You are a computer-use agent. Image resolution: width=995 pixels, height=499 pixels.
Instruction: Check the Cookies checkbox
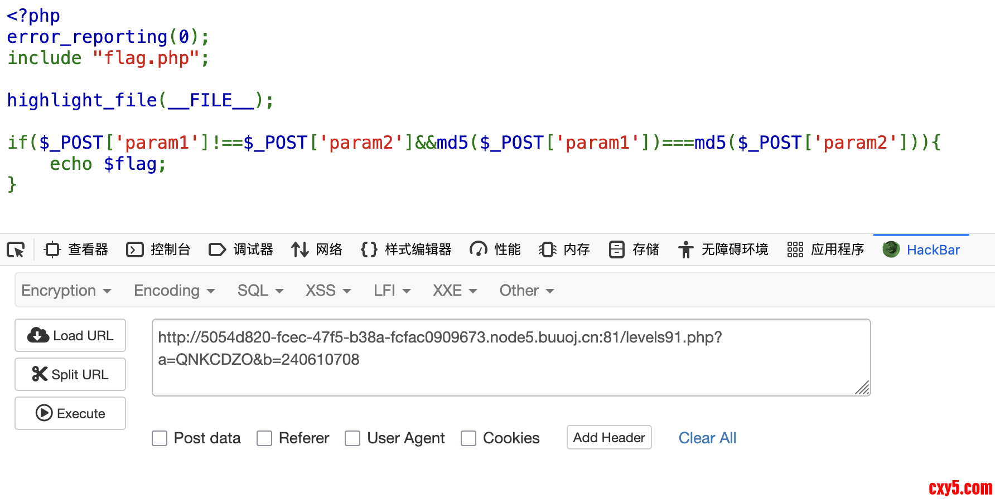pyautogui.click(x=468, y=438)
